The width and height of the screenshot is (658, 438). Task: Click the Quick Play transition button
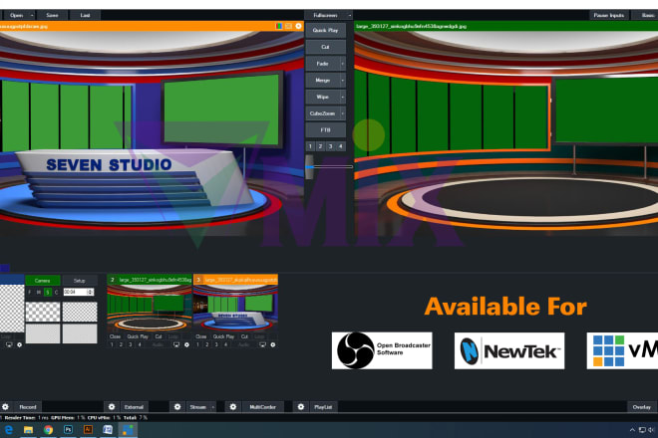pyautogui.click(x=325, y=30)
